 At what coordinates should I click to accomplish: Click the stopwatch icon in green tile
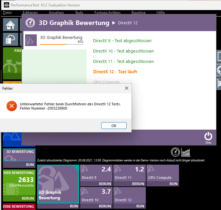tap(9, 66)
